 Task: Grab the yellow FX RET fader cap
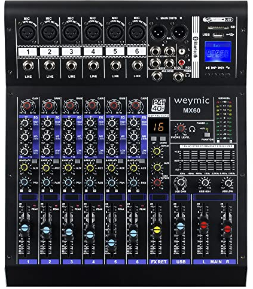coord(157,230)
